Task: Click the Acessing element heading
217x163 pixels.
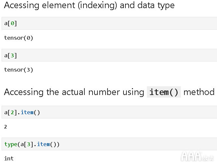Action: 89,6
